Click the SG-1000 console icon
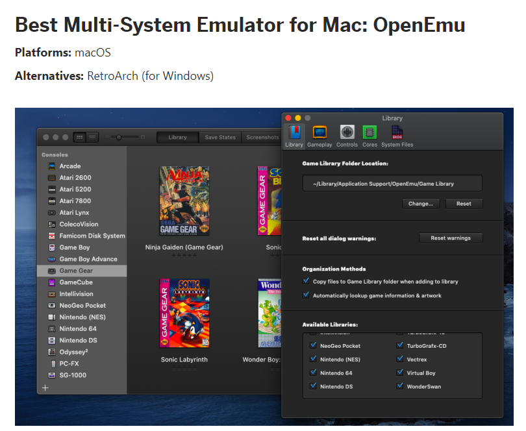The width and height of the screenshot is (526, 431). [x=52, y=375]
